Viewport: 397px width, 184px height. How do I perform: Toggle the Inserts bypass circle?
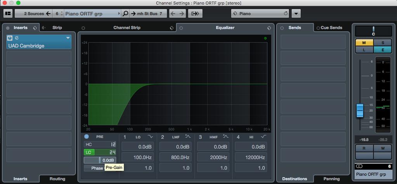pos(8,28)
